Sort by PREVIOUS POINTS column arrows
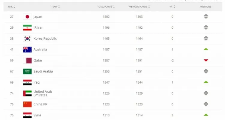Screen dimensions: 225x120 click(149, 7)
